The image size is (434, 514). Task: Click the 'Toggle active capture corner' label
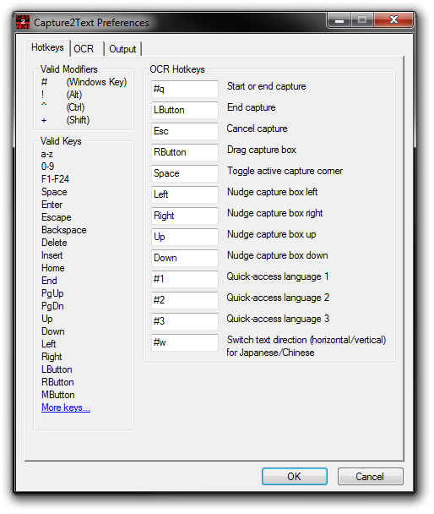[x=285, y=171]
